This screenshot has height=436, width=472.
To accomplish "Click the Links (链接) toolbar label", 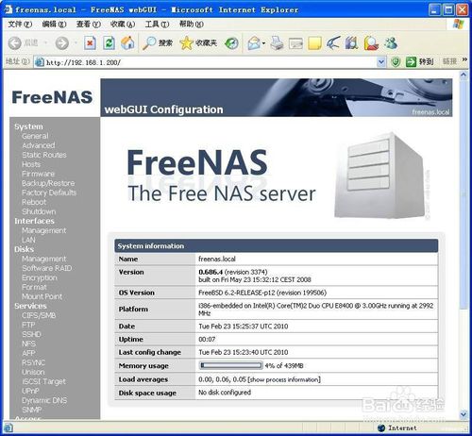I will 449,61.
